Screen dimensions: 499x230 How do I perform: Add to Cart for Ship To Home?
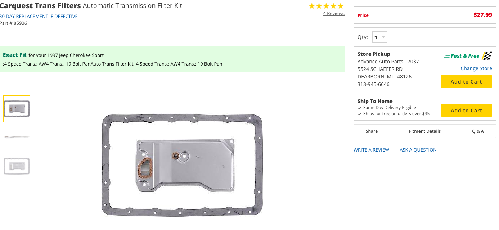[466, 111]
